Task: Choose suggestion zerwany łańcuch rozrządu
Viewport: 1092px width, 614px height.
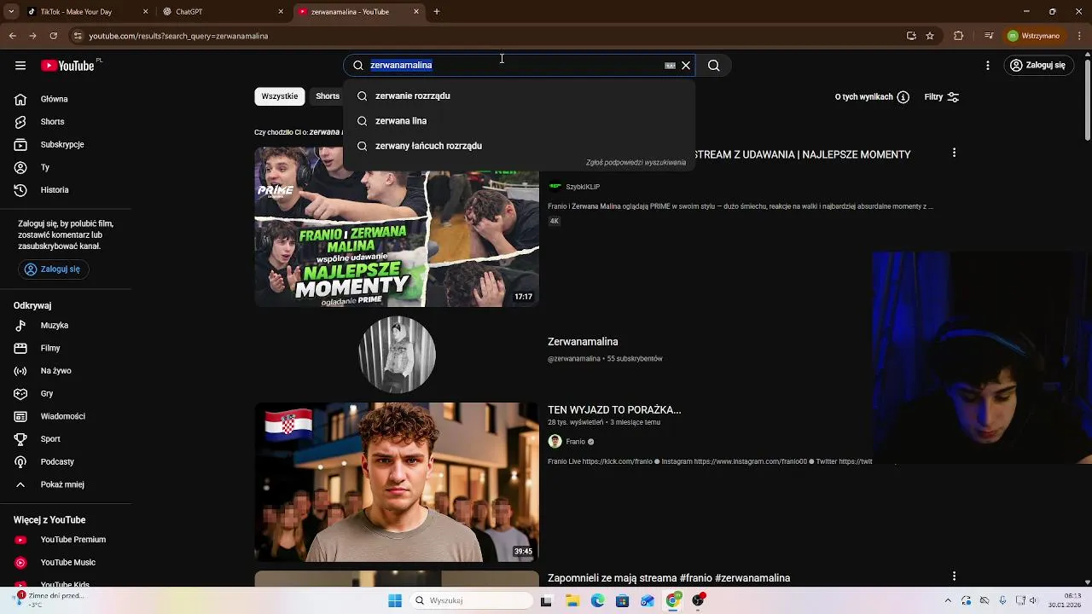Action: click(519, 146)
